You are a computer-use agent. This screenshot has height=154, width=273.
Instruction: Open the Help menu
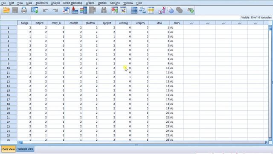139,3
